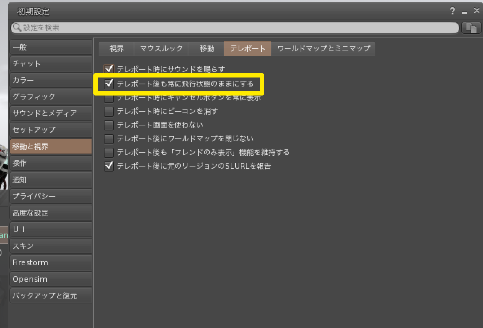Select the 移動 tab
This screenshot has height=328, width=483.
pos(207,49)
